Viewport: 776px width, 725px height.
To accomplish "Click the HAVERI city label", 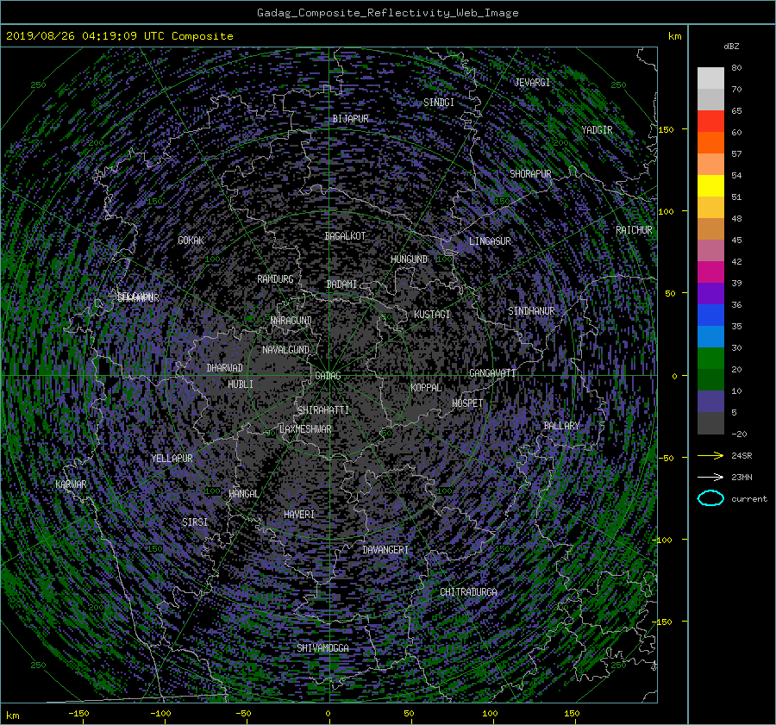I will [299, 515].
